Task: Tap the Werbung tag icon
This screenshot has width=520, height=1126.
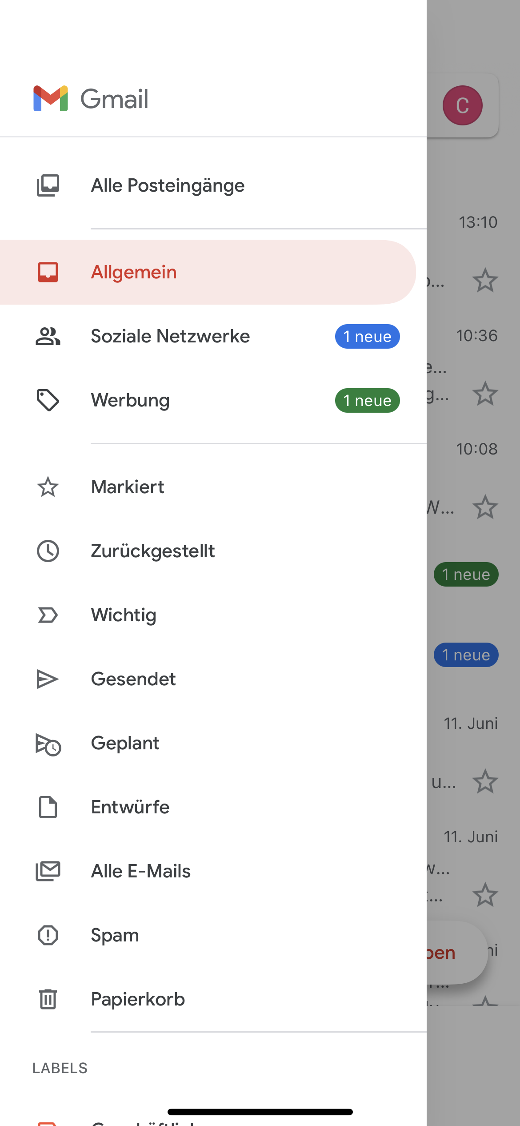Action: click(x=48, y=400)
